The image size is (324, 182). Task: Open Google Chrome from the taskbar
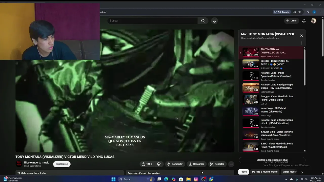click(x=211, y=179)
